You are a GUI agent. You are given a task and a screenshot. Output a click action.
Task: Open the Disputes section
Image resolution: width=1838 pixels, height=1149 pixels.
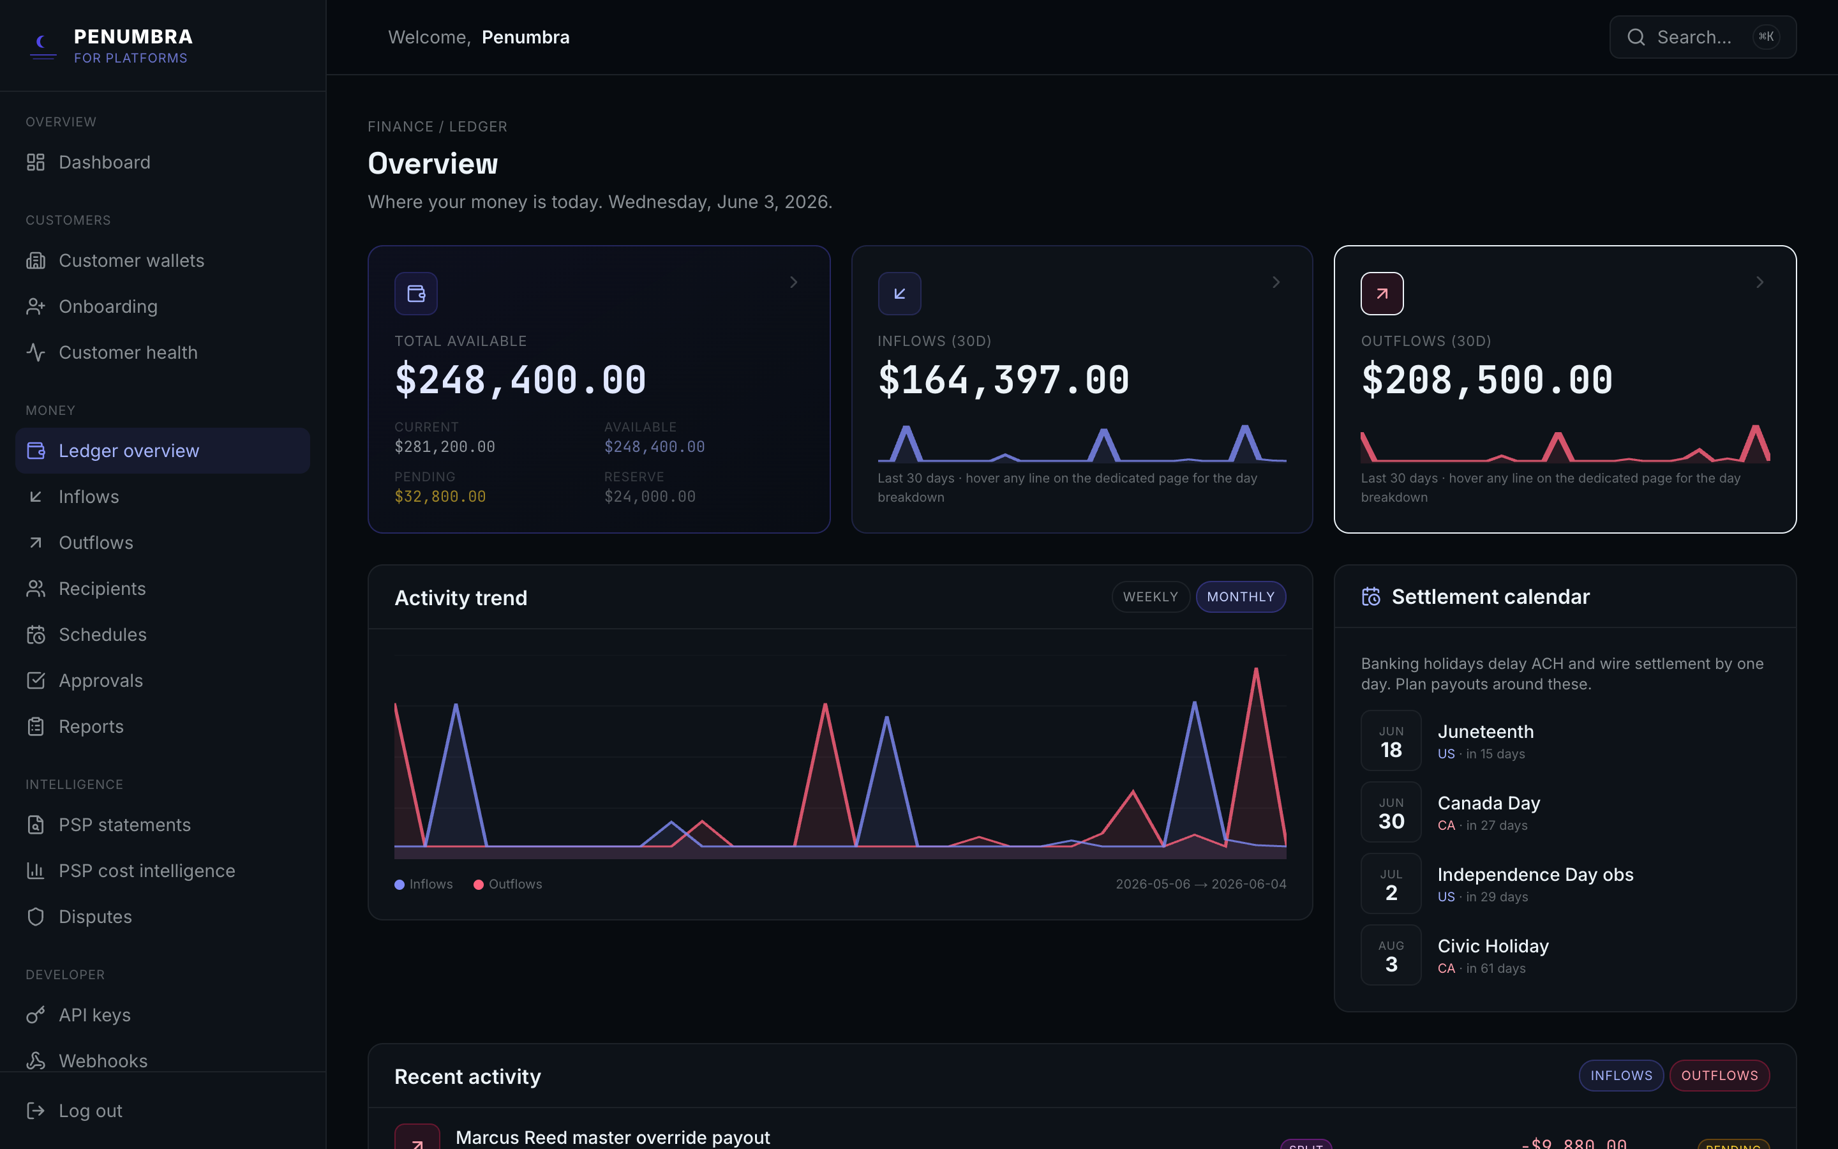163,917
